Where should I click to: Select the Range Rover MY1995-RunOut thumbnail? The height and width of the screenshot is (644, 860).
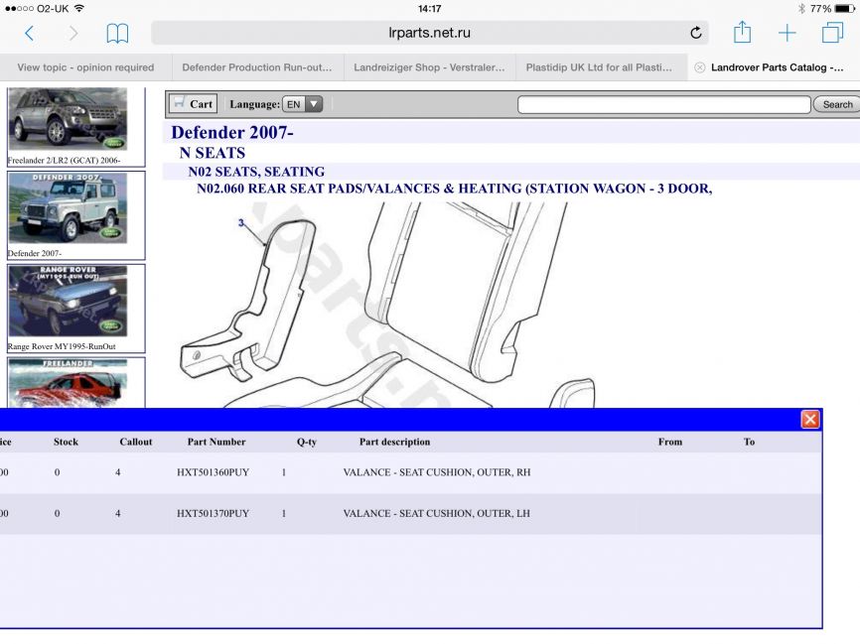(x=68, y=301)
